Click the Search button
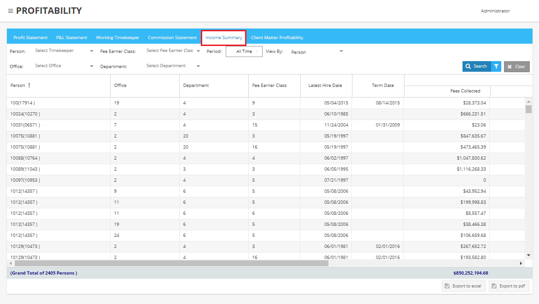 476,67
